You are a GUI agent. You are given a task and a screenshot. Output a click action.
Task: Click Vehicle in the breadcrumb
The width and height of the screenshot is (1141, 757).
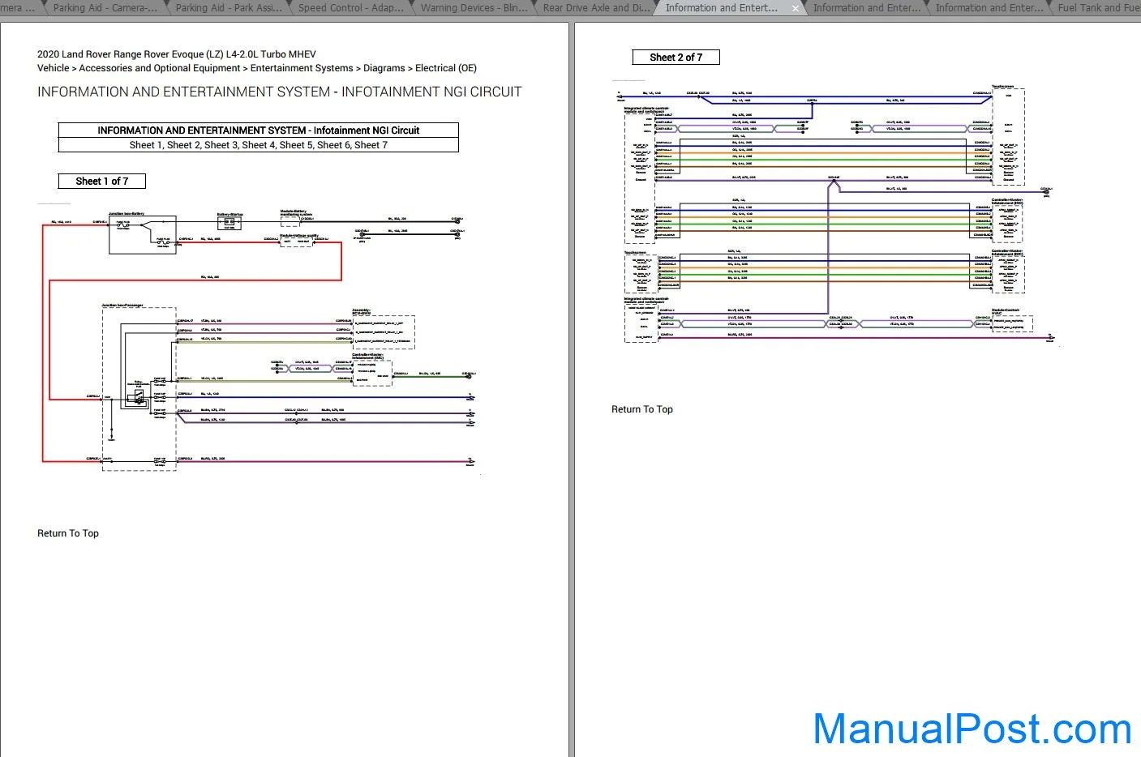(54, 68)
